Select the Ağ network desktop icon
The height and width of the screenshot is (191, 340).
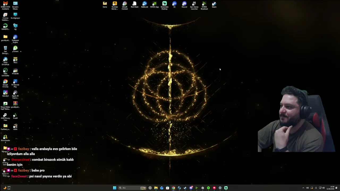(15, 27)
